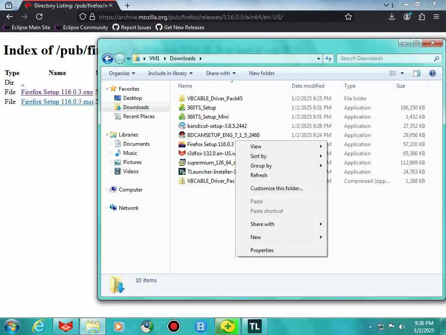
Task: Select the BDCAMSETUP_ENG_7_1_5_2460 file
Action: pos(223,135)
